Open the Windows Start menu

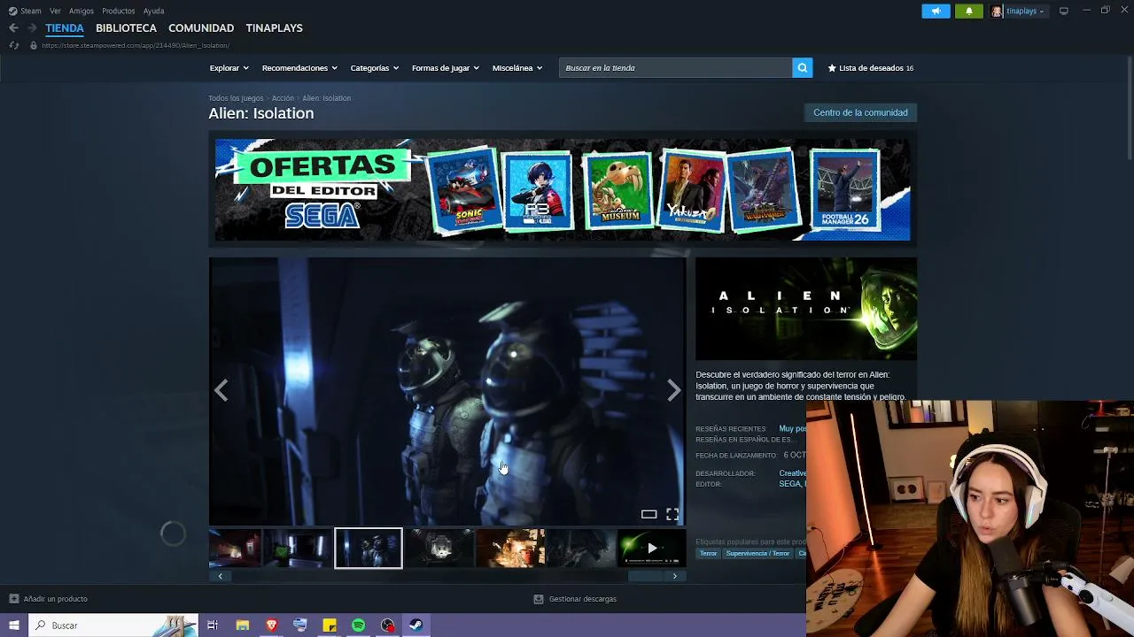coord(13,625)
